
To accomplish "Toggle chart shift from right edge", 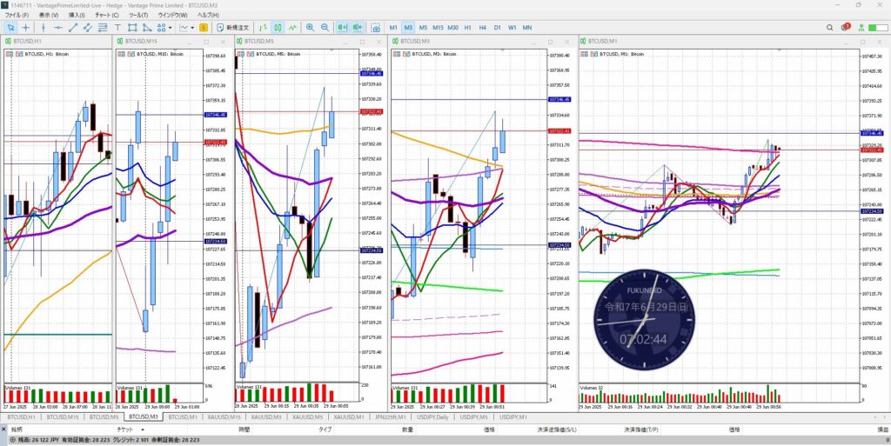I will pos(358,27).
